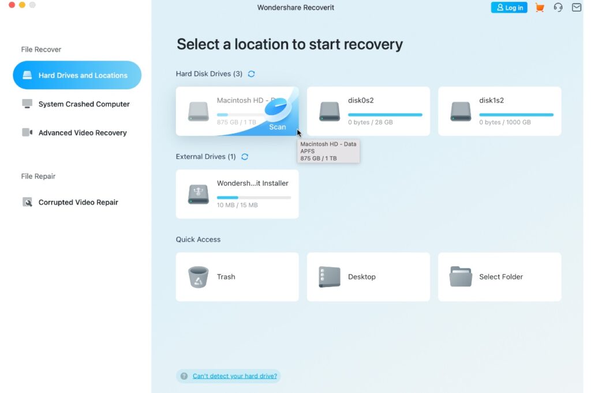The width and height of the screenshot is (591, 393).
Task: Select the disk1s2 drive card
Action: [499, 111]
